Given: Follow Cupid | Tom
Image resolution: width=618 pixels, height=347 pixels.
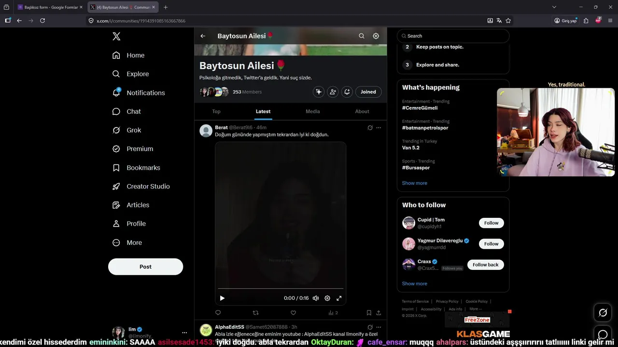Looking at the screenshot, I should coord(492,223).
